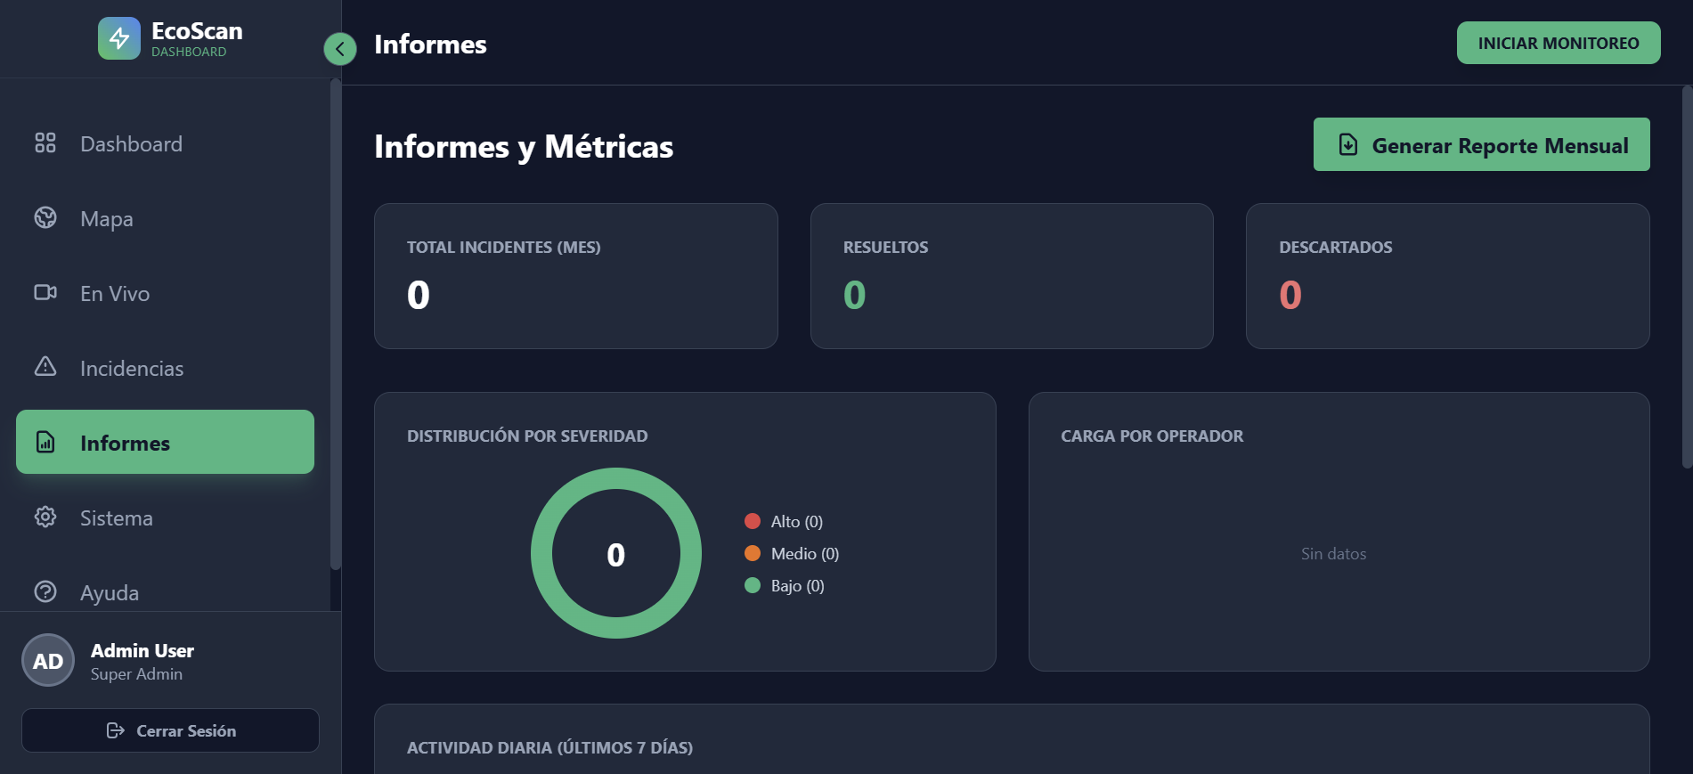Click the orange Medio legend swatch

(753, 553)
